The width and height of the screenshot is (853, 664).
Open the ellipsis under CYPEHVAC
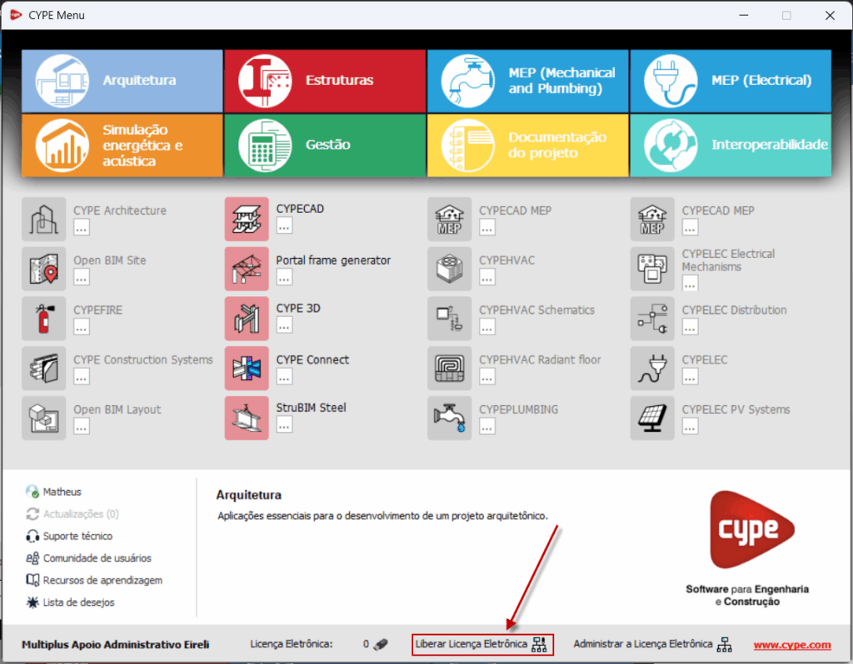pyautogui.click(x=487, y=278)
